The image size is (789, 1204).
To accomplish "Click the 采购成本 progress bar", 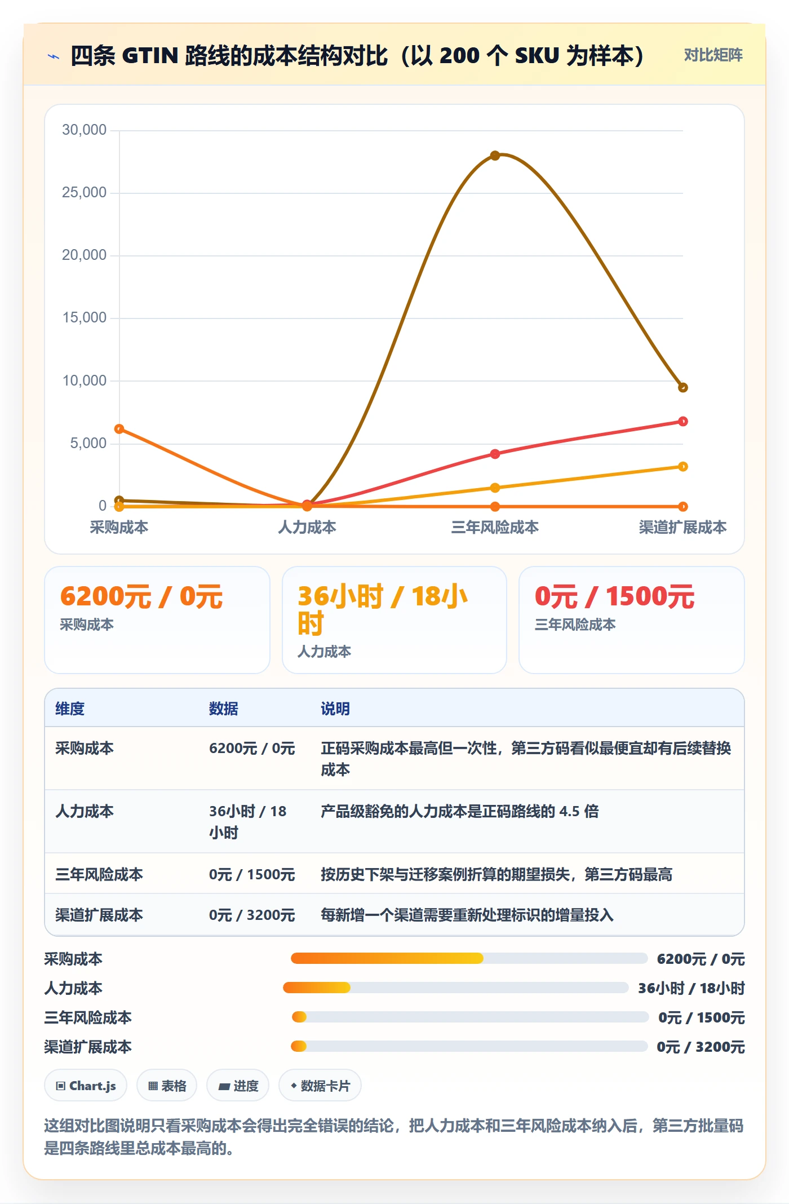I will [x=469, y=958].
